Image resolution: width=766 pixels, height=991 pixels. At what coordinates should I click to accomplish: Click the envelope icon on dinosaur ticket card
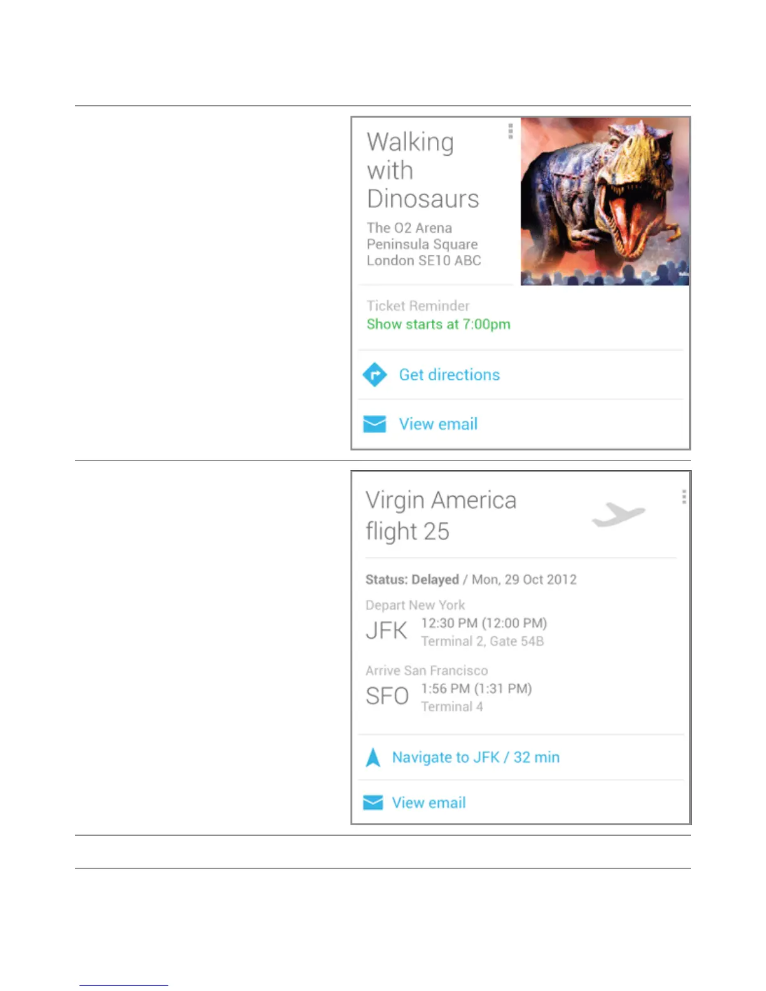tap(375, 424)
